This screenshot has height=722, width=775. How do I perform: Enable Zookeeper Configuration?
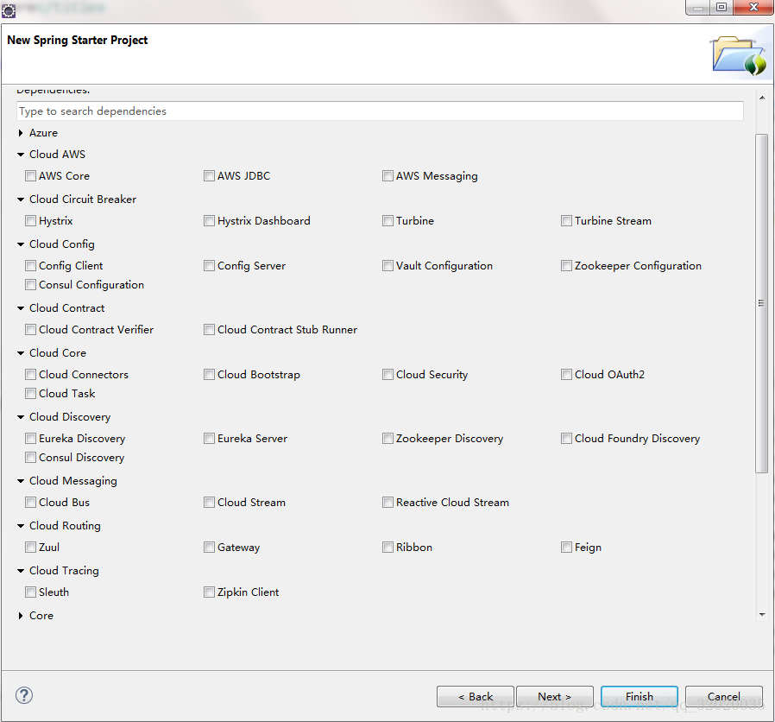tap(566, 265)
